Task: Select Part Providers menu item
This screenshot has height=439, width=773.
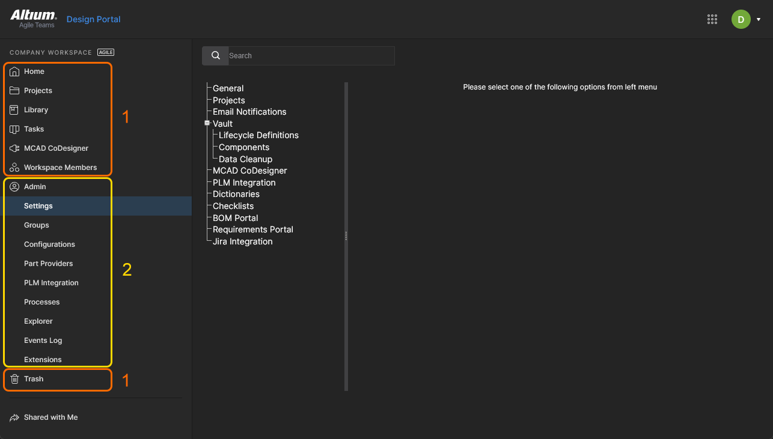Action: coord(49,264)
